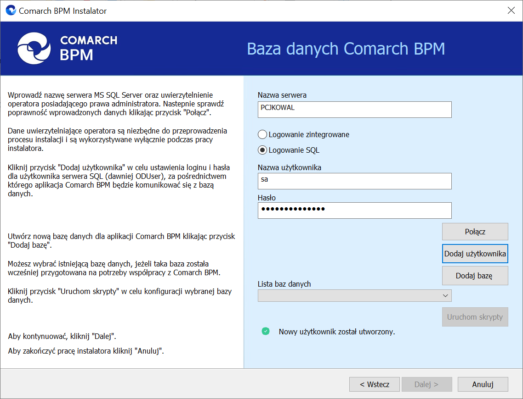
Task: Click the "Hasło" label
Action: (267, 198)
